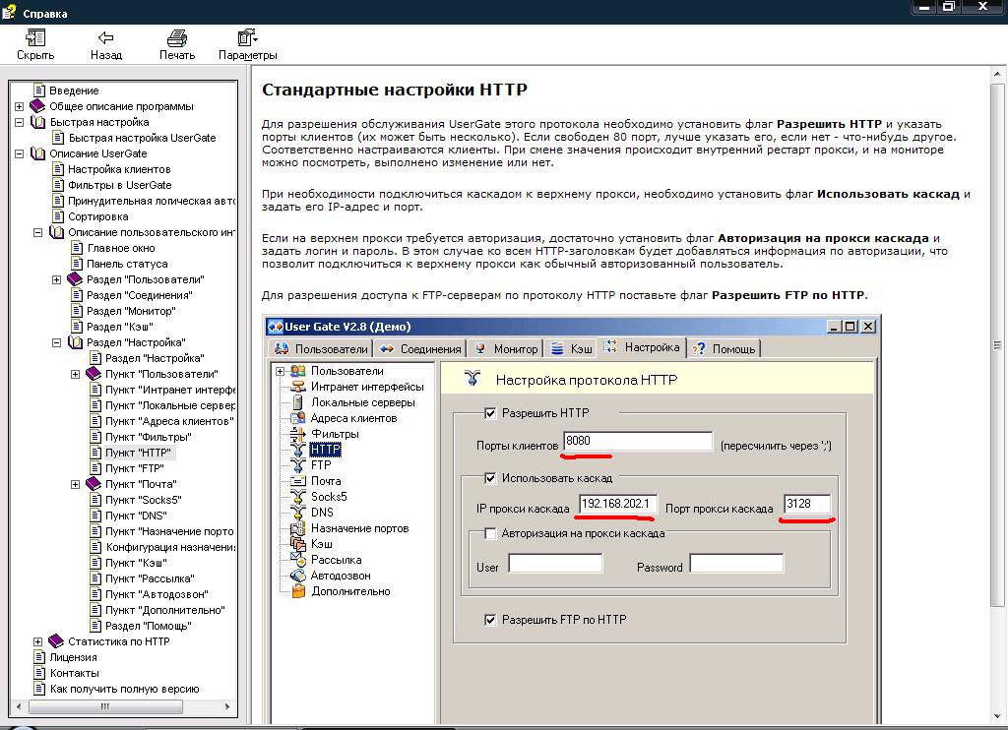Click the page icon beside Лицензия
This screenshot has width=1008, height=730.
tap(39, 657)
